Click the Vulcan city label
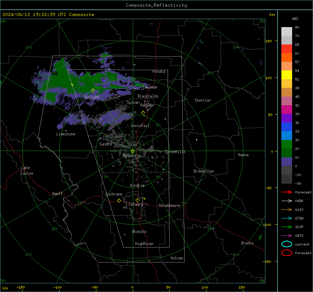 [x=177, y=258]
